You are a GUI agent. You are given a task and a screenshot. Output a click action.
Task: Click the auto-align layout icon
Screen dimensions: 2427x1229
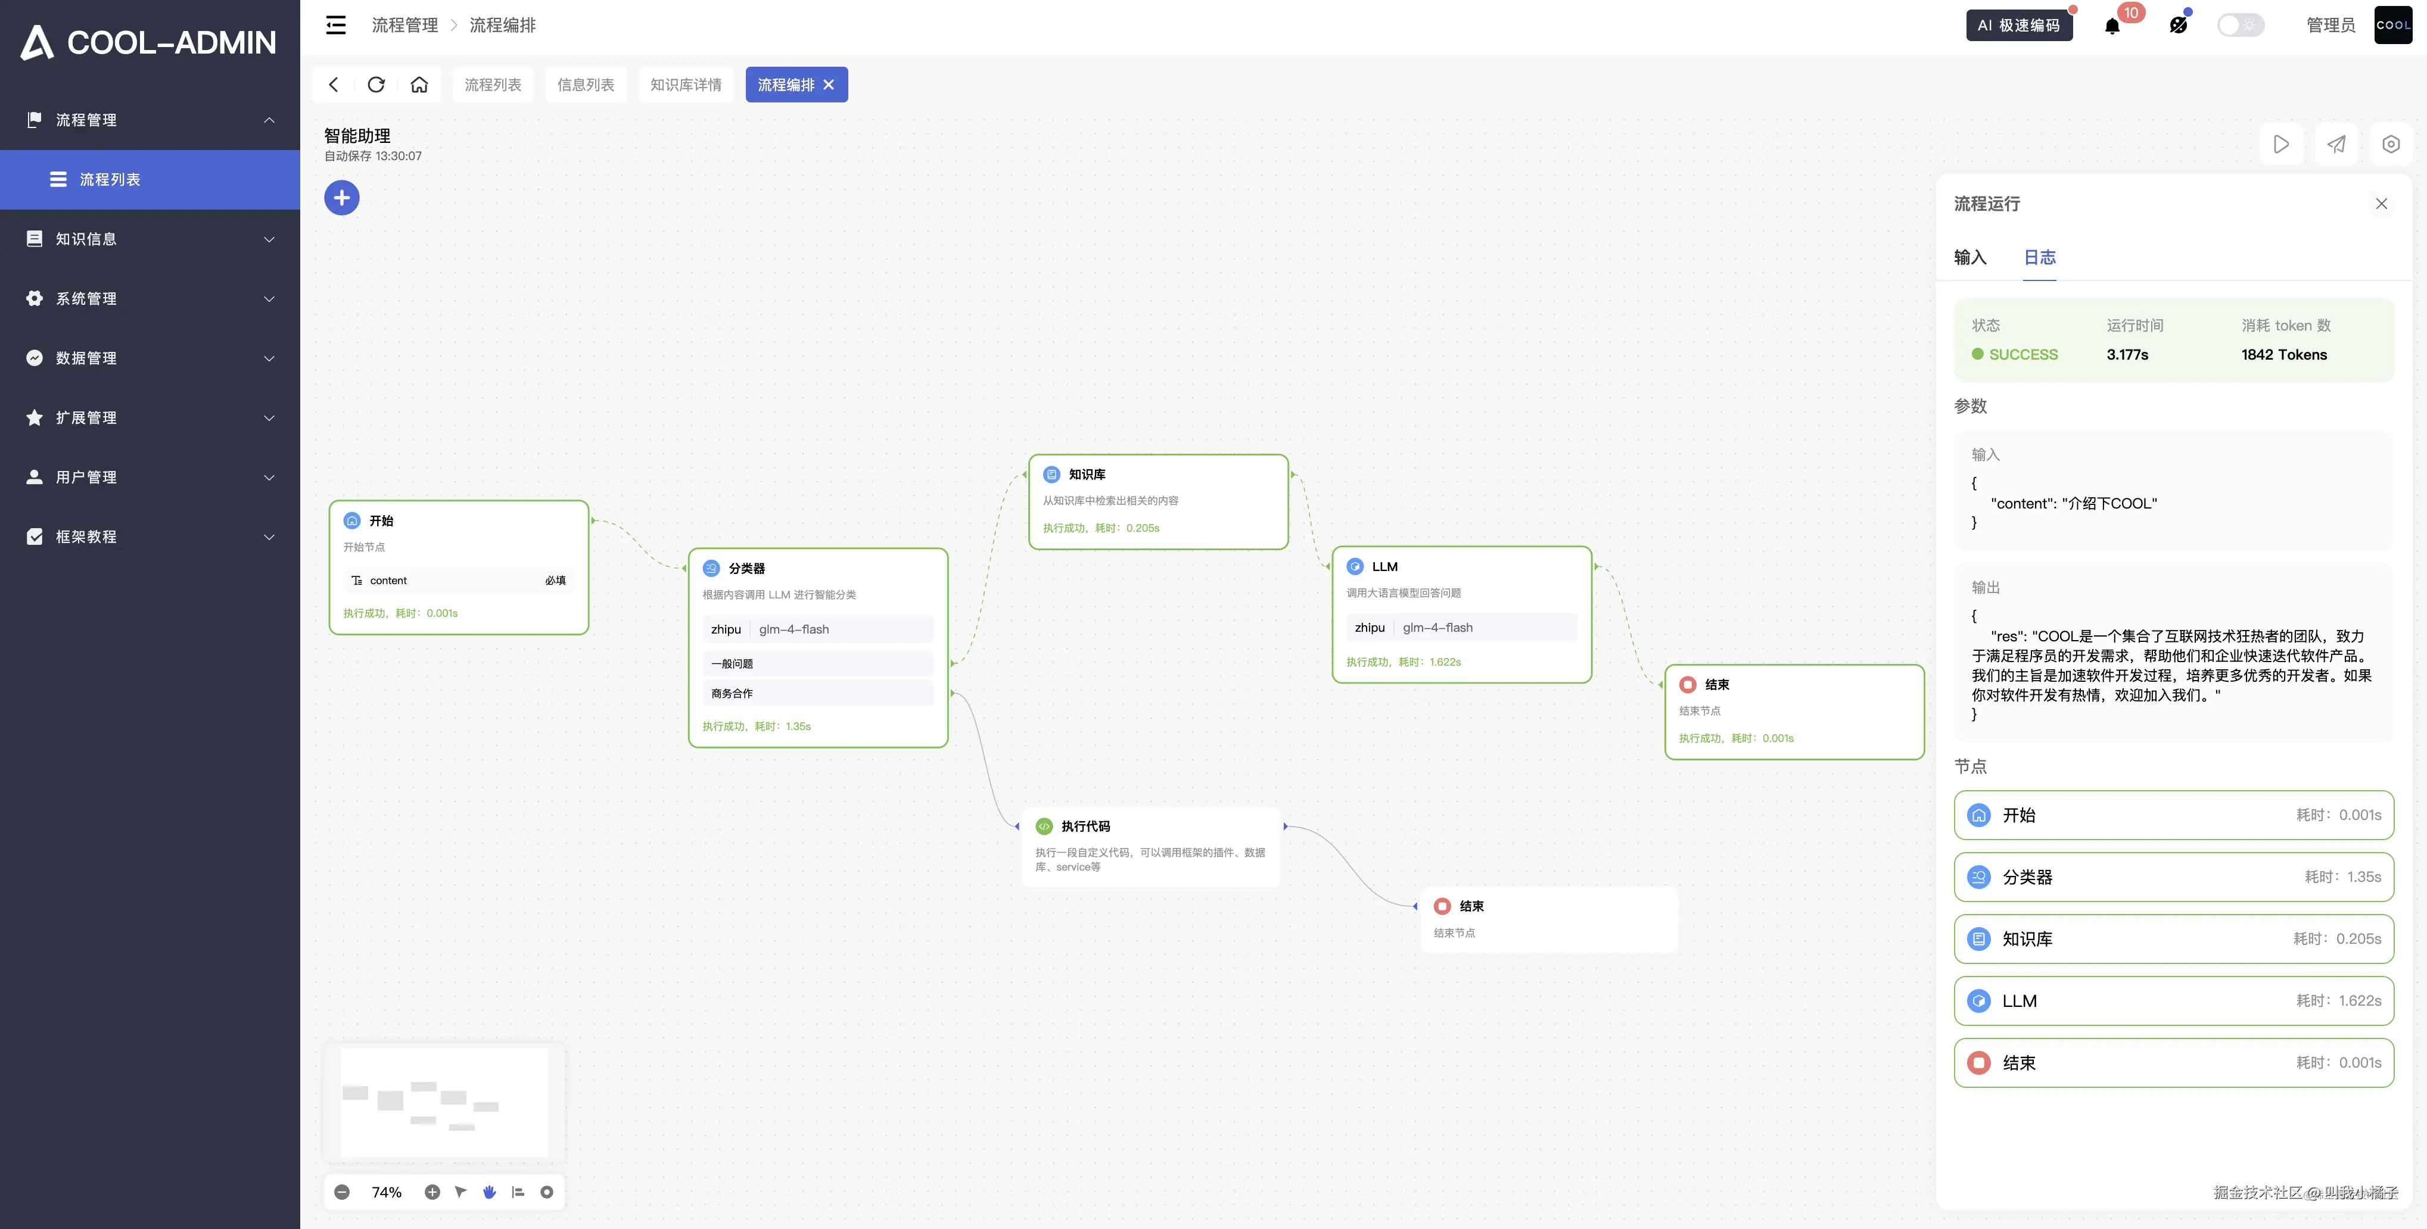point(518,1191)
